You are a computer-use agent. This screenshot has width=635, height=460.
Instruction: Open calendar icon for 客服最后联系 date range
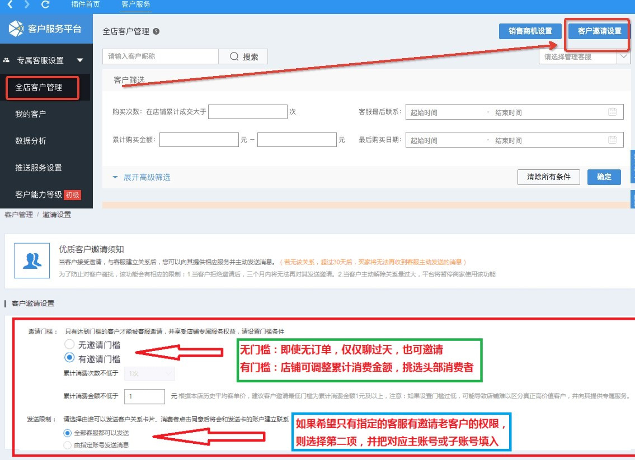pyautogui.click(x=613, y=112)
